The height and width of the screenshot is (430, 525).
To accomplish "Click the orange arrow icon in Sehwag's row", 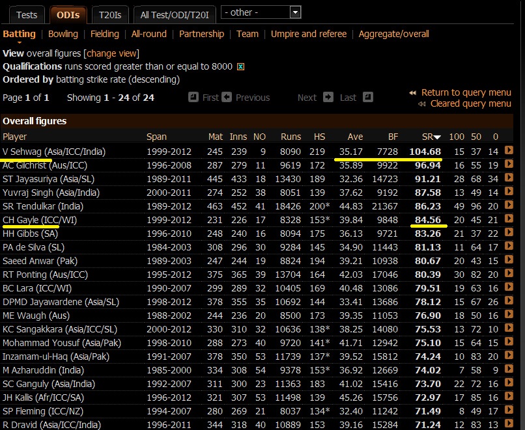I will (509, 151).
